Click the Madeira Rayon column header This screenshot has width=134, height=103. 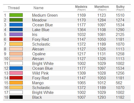(81, 8)
